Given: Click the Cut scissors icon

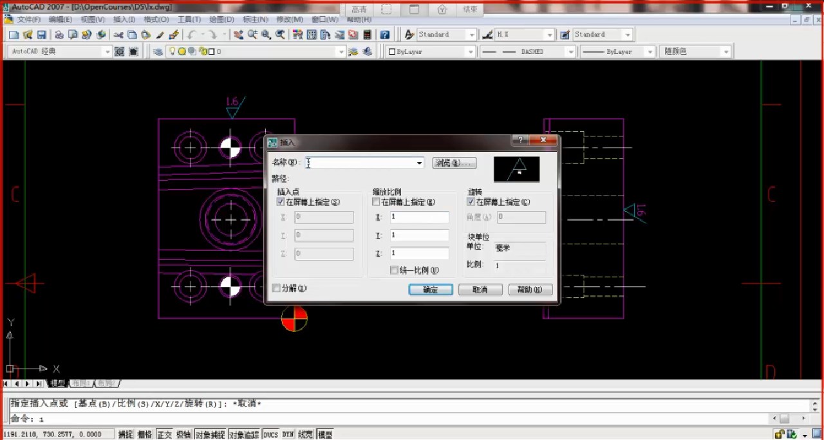Looking at the screenshot, I should [118, 35].
